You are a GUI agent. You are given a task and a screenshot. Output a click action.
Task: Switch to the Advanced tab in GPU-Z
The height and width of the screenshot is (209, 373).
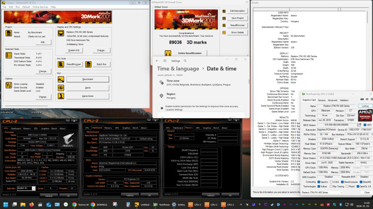(x=332, y=100)
